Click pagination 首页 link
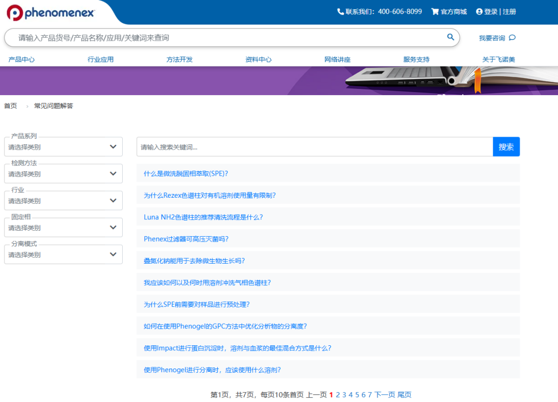 click(297, 394)
